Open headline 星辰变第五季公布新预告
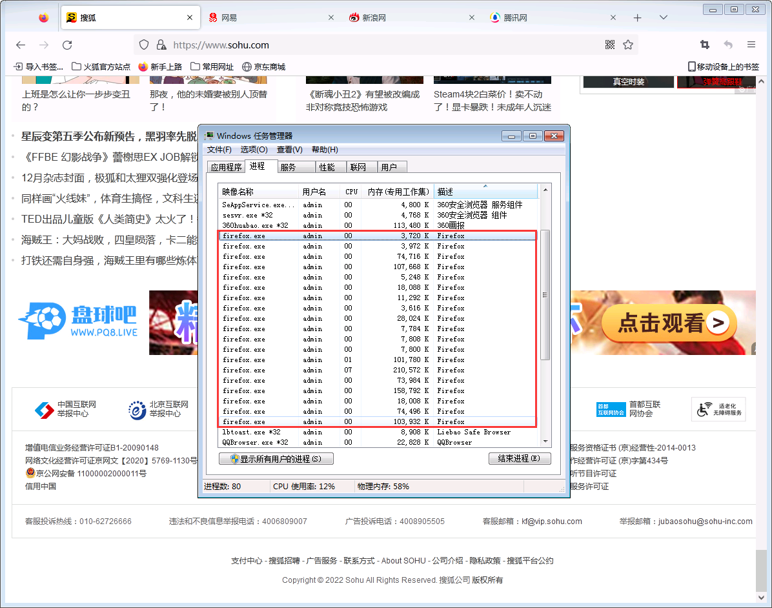Screen dimensions: 772x608 point(109,136)
